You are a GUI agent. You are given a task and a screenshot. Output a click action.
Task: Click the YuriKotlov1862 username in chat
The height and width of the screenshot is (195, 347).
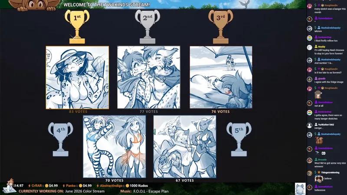[326, 125]
